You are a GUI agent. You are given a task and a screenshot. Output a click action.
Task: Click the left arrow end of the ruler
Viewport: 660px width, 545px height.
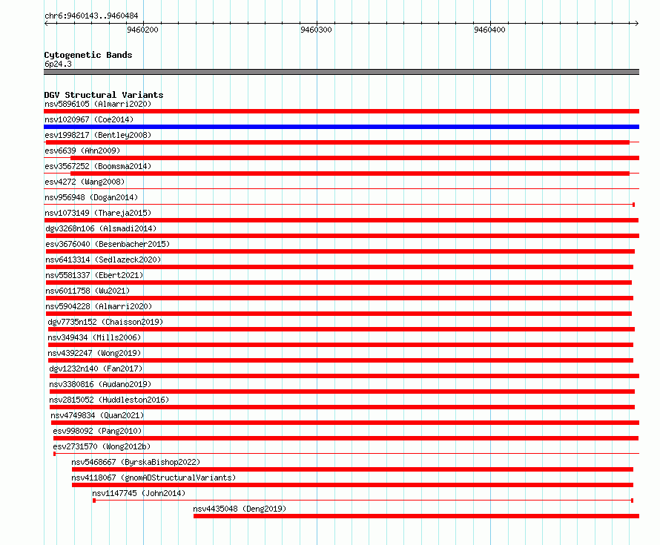[46, 23]
